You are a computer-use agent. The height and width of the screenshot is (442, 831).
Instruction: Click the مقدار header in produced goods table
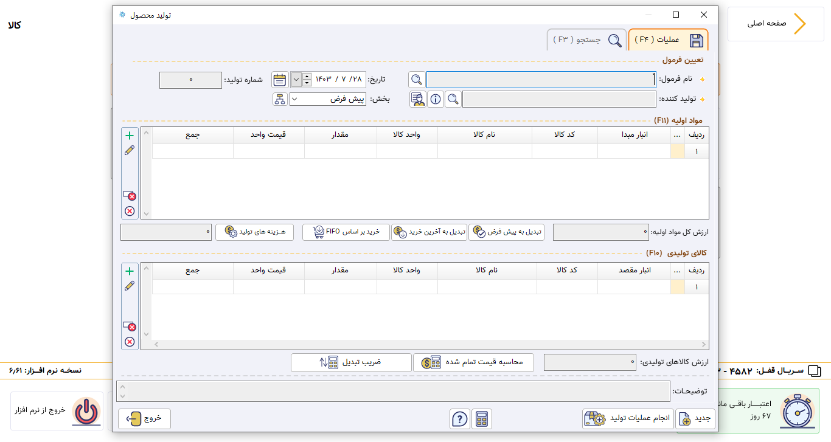pos(341,271)
